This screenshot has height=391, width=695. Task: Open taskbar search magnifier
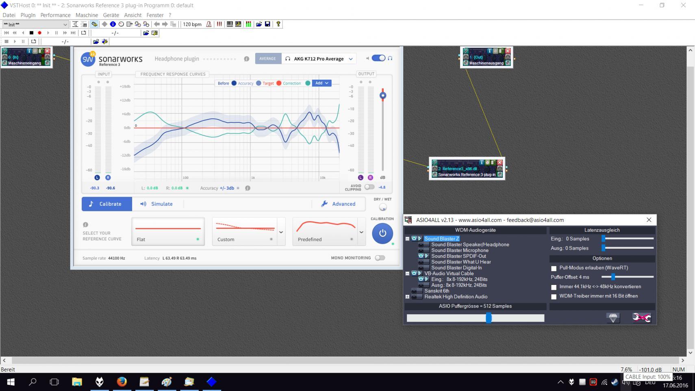pos(33,382)
